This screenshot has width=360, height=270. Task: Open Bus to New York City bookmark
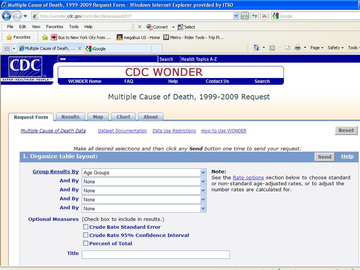(x=81, y=37)
